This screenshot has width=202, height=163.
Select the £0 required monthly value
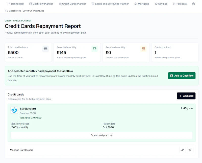pyautogui.click(x=108, y=53)
